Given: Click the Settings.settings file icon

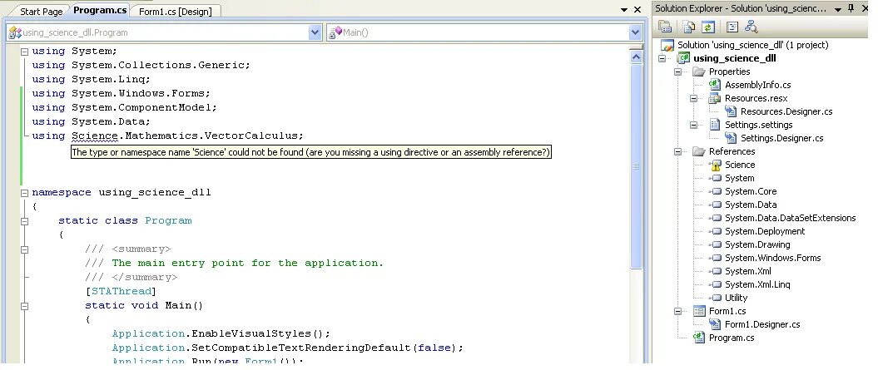Looking at the screenshot, I should coord(715,125).
